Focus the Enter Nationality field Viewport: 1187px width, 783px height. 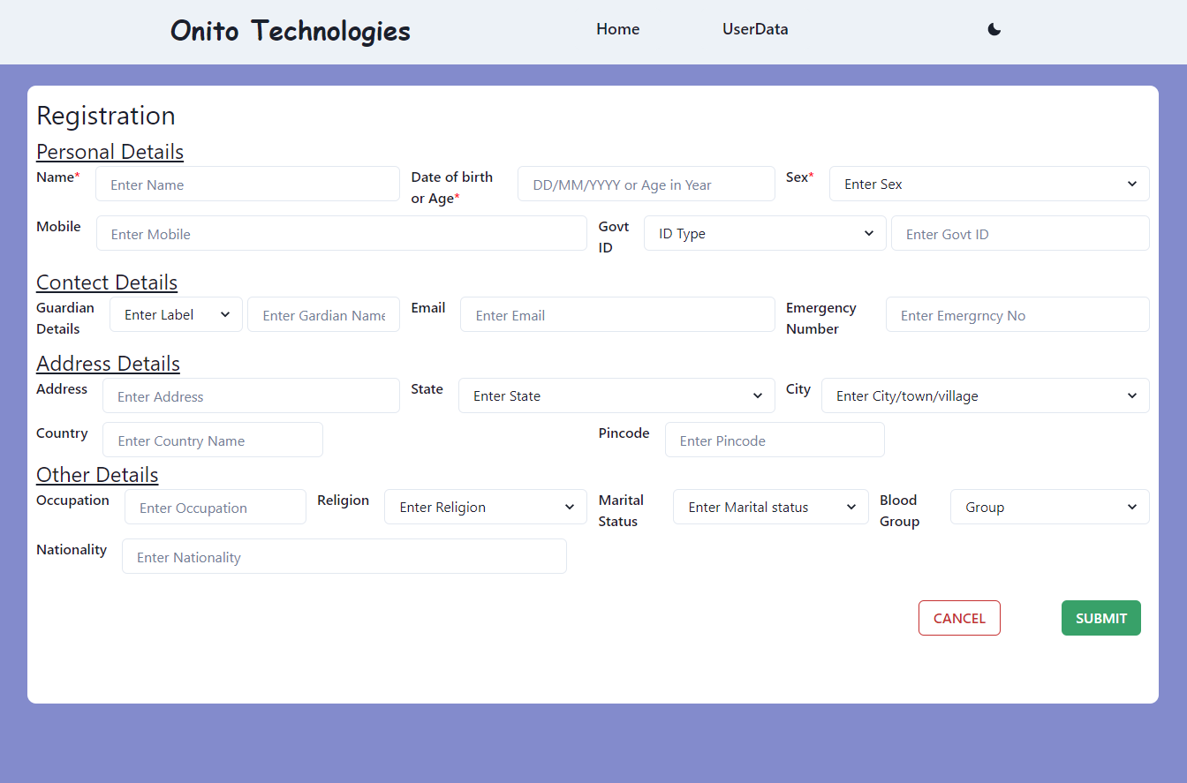pyautogui.click(x=344, y=556)
